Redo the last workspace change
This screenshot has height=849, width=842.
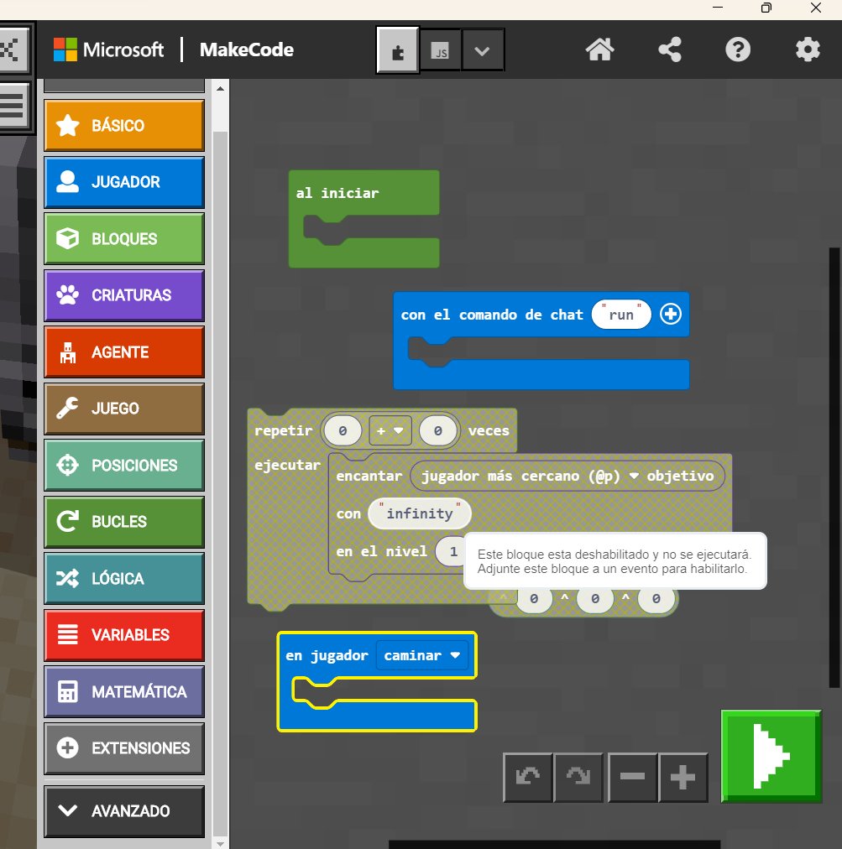579,778
